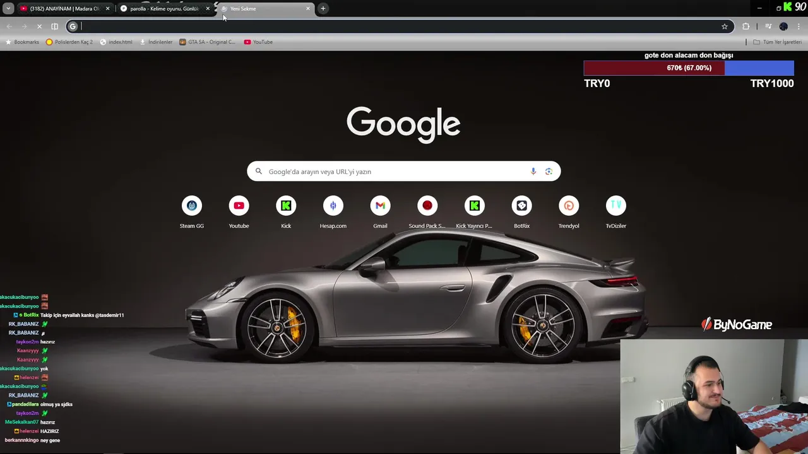Go back to previous page
The image size is (808, 454).
[x=9, y=26]
